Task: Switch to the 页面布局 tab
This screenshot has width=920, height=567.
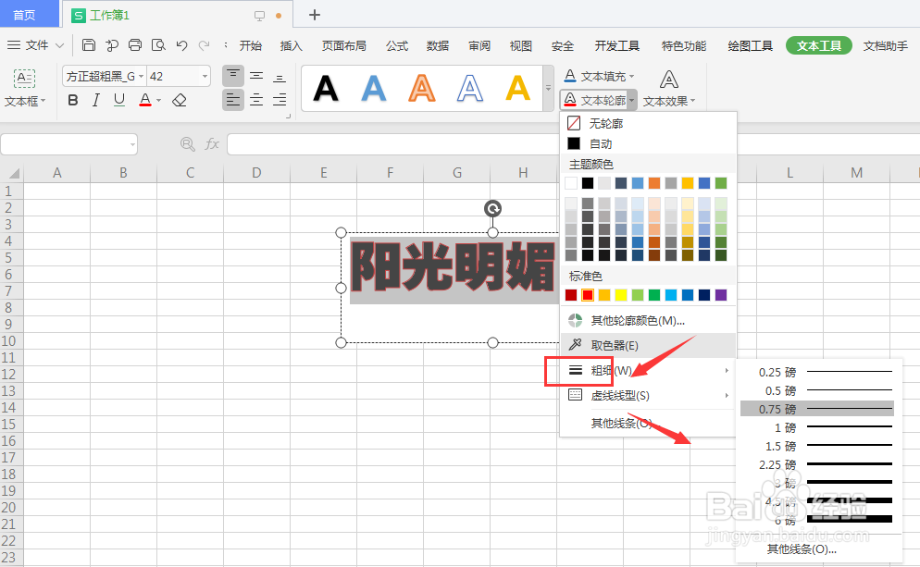Action: tap(343, 45)
